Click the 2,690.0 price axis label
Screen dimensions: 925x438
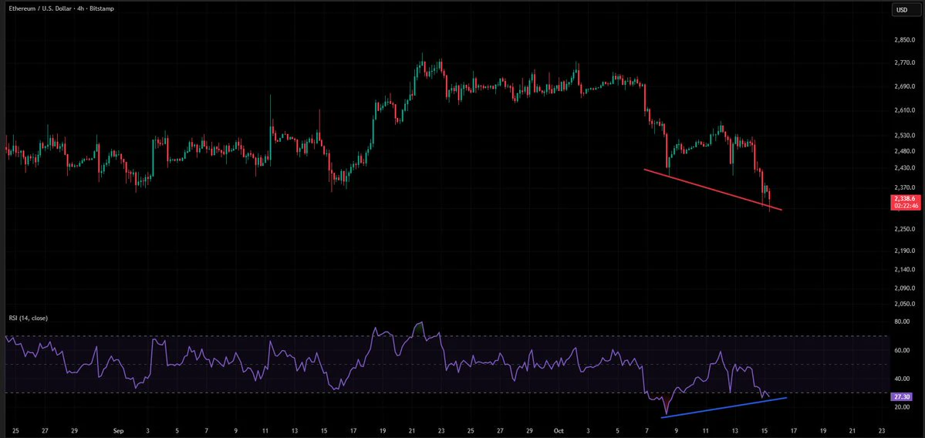click(x=903, y=86)
